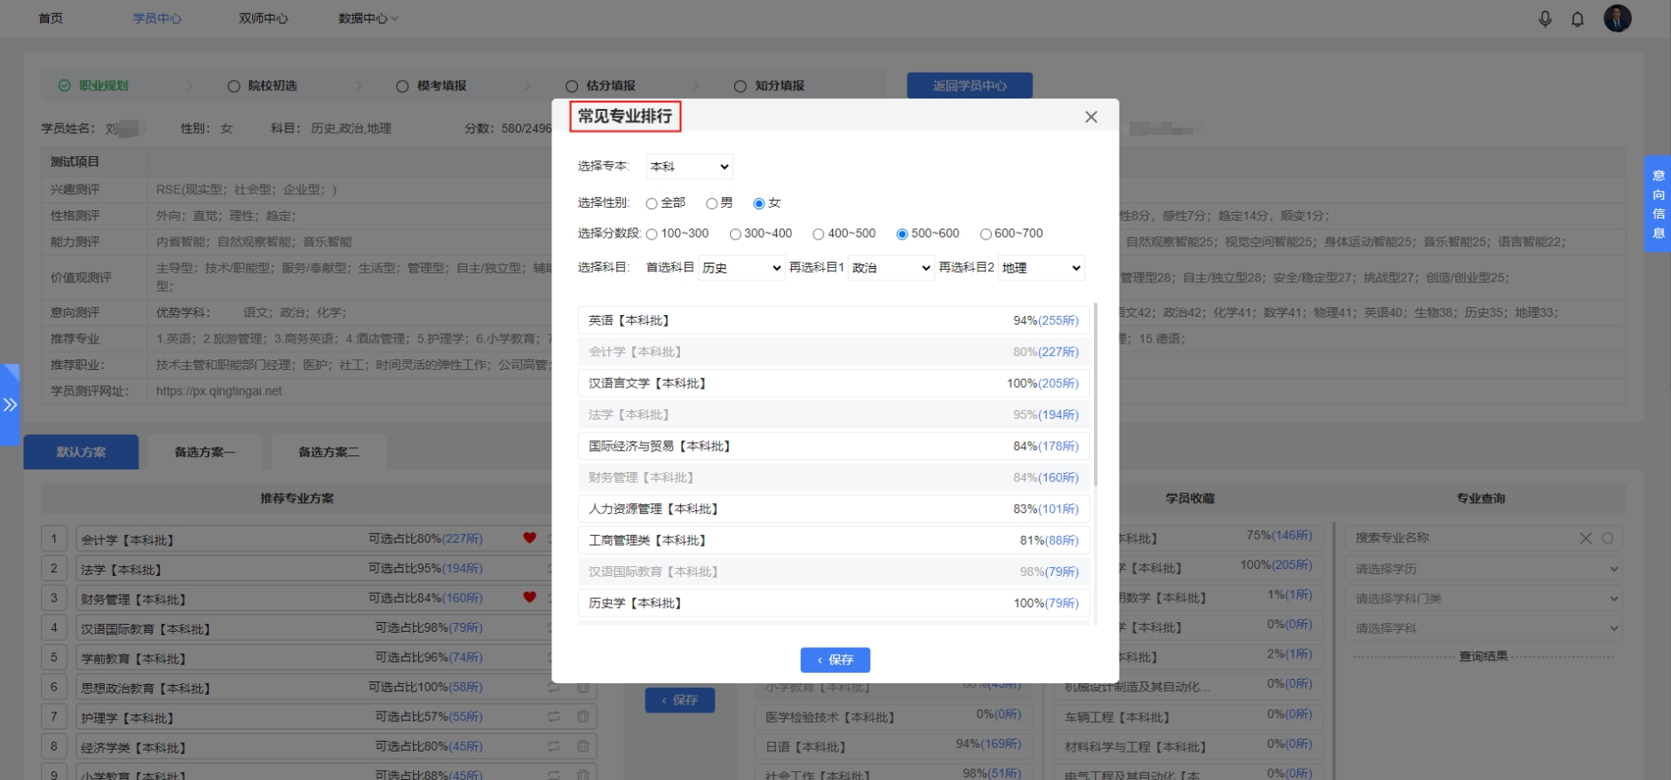
Task: Click the 职业规划 step
Action: [x=93, y=86]
